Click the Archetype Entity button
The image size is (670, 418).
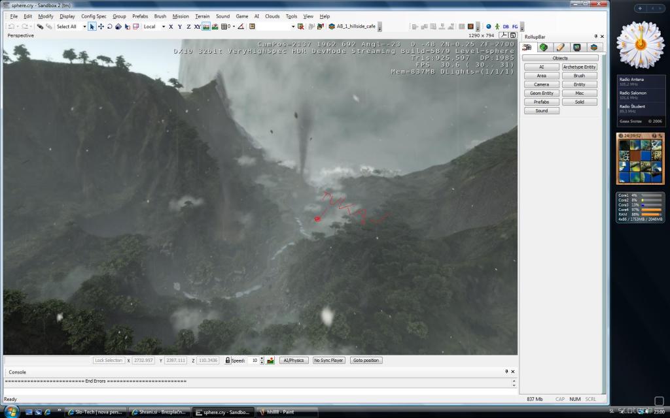580,67
